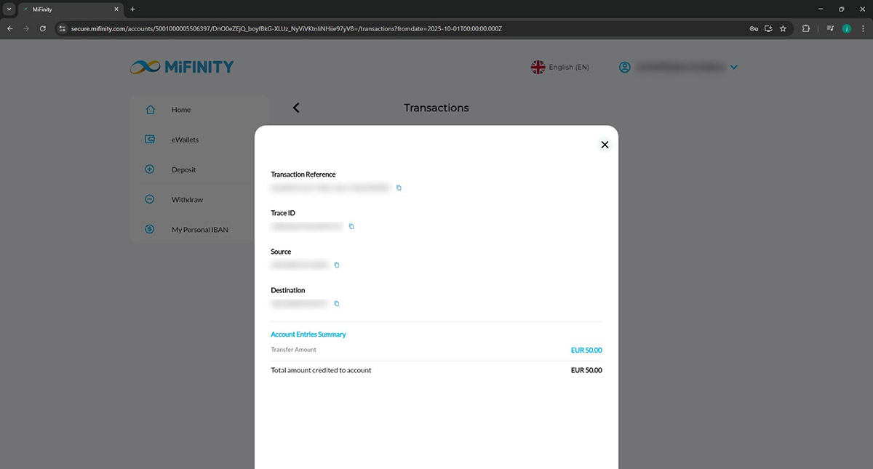
Task: Bookmark this page with the star icon
Action: [x=783, y=28]
